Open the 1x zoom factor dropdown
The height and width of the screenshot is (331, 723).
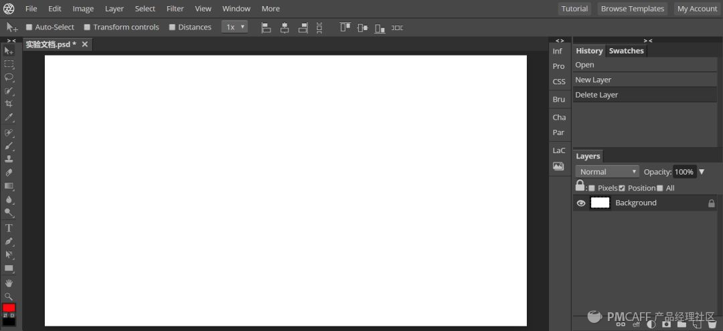[x=235, y=27]
